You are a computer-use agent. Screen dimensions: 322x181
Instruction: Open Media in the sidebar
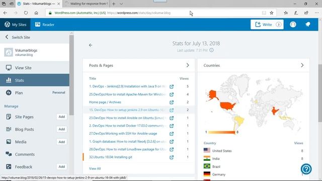click(21, 142)
